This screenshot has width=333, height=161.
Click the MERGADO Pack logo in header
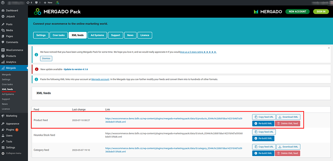(57, 12)
